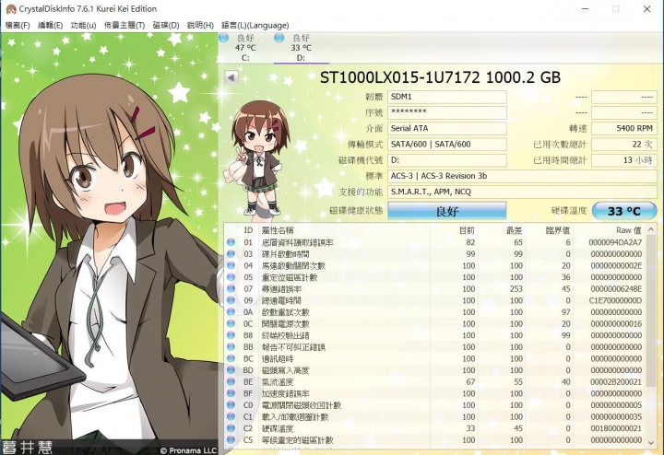Click raw value 0000006248E
The image size is (664, 455).
616,289
